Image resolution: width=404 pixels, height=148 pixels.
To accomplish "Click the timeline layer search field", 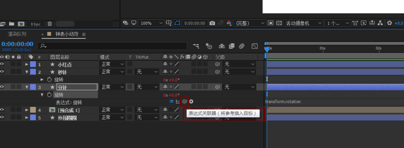I will 112,46.
